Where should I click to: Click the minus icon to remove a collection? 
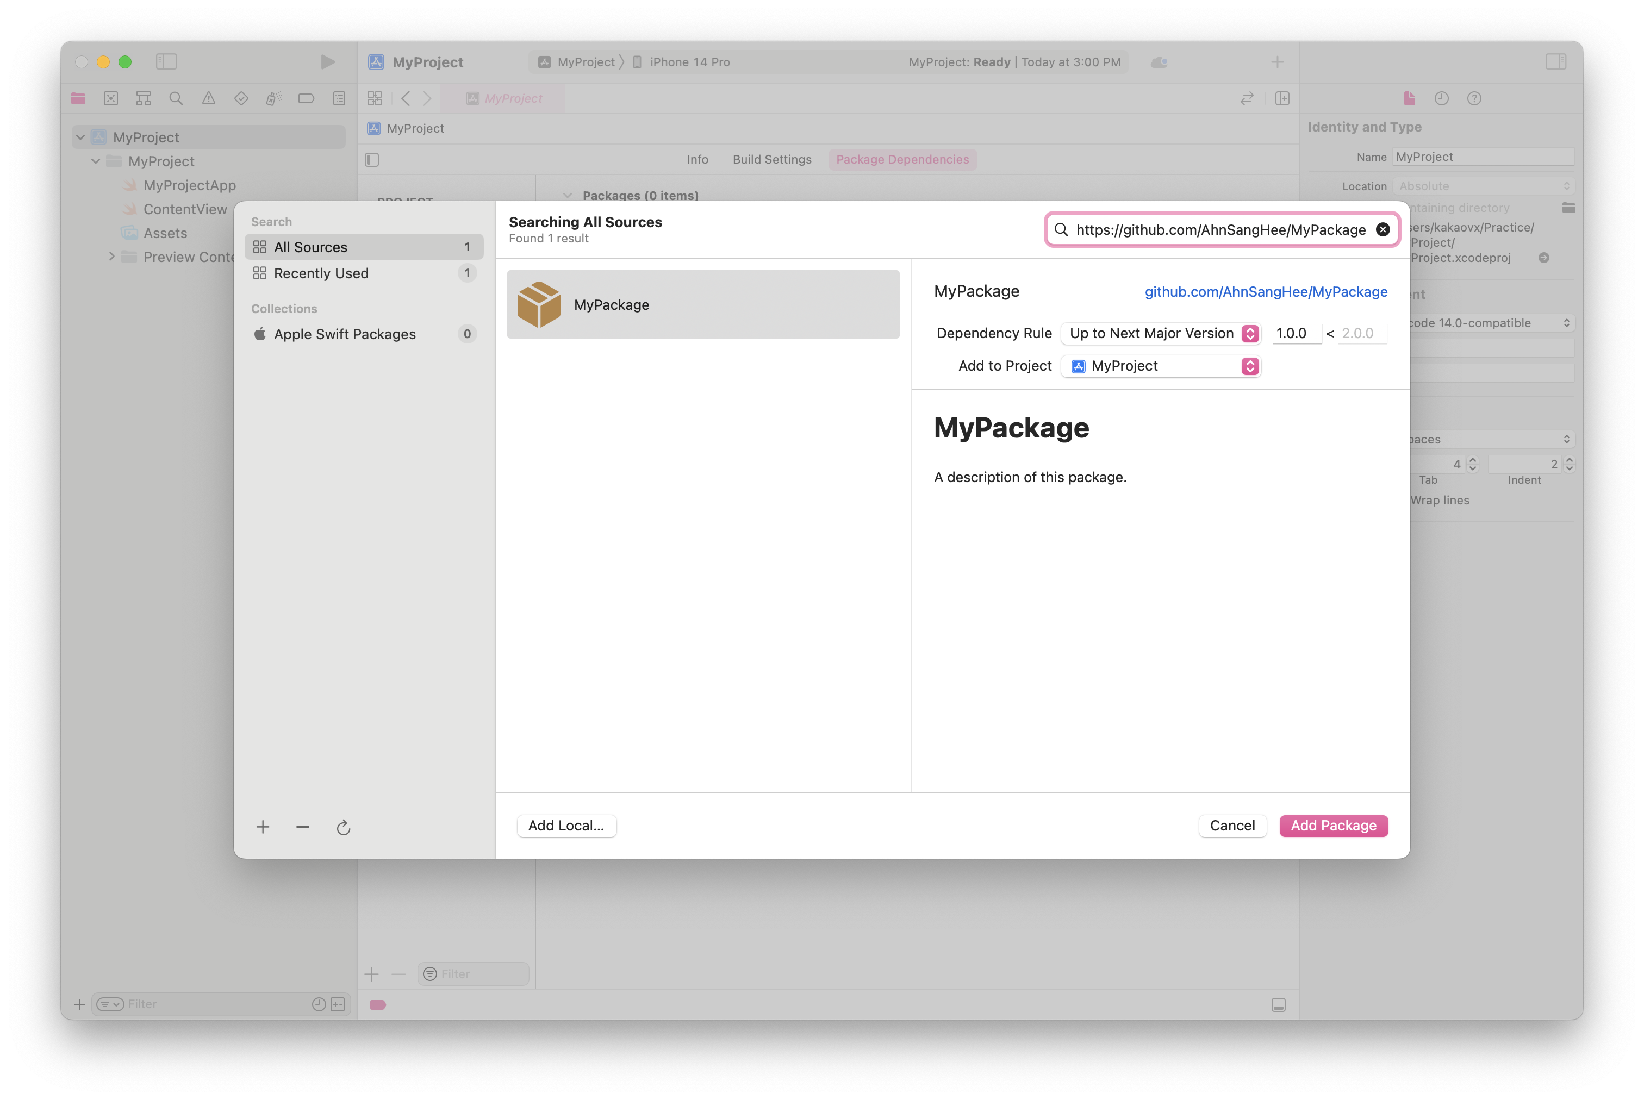pyautogui.click(x=302, y=827)
